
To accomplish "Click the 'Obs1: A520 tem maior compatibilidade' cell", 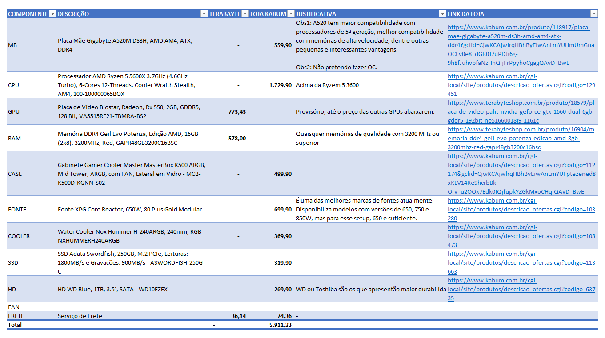I will coord(370,45).
